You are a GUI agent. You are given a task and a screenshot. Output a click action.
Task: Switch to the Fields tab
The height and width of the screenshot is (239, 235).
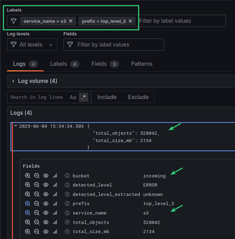pos(105,64)
